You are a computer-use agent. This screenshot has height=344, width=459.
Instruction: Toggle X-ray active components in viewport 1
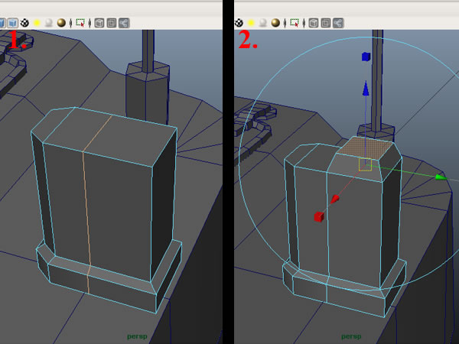pos(112,23)
